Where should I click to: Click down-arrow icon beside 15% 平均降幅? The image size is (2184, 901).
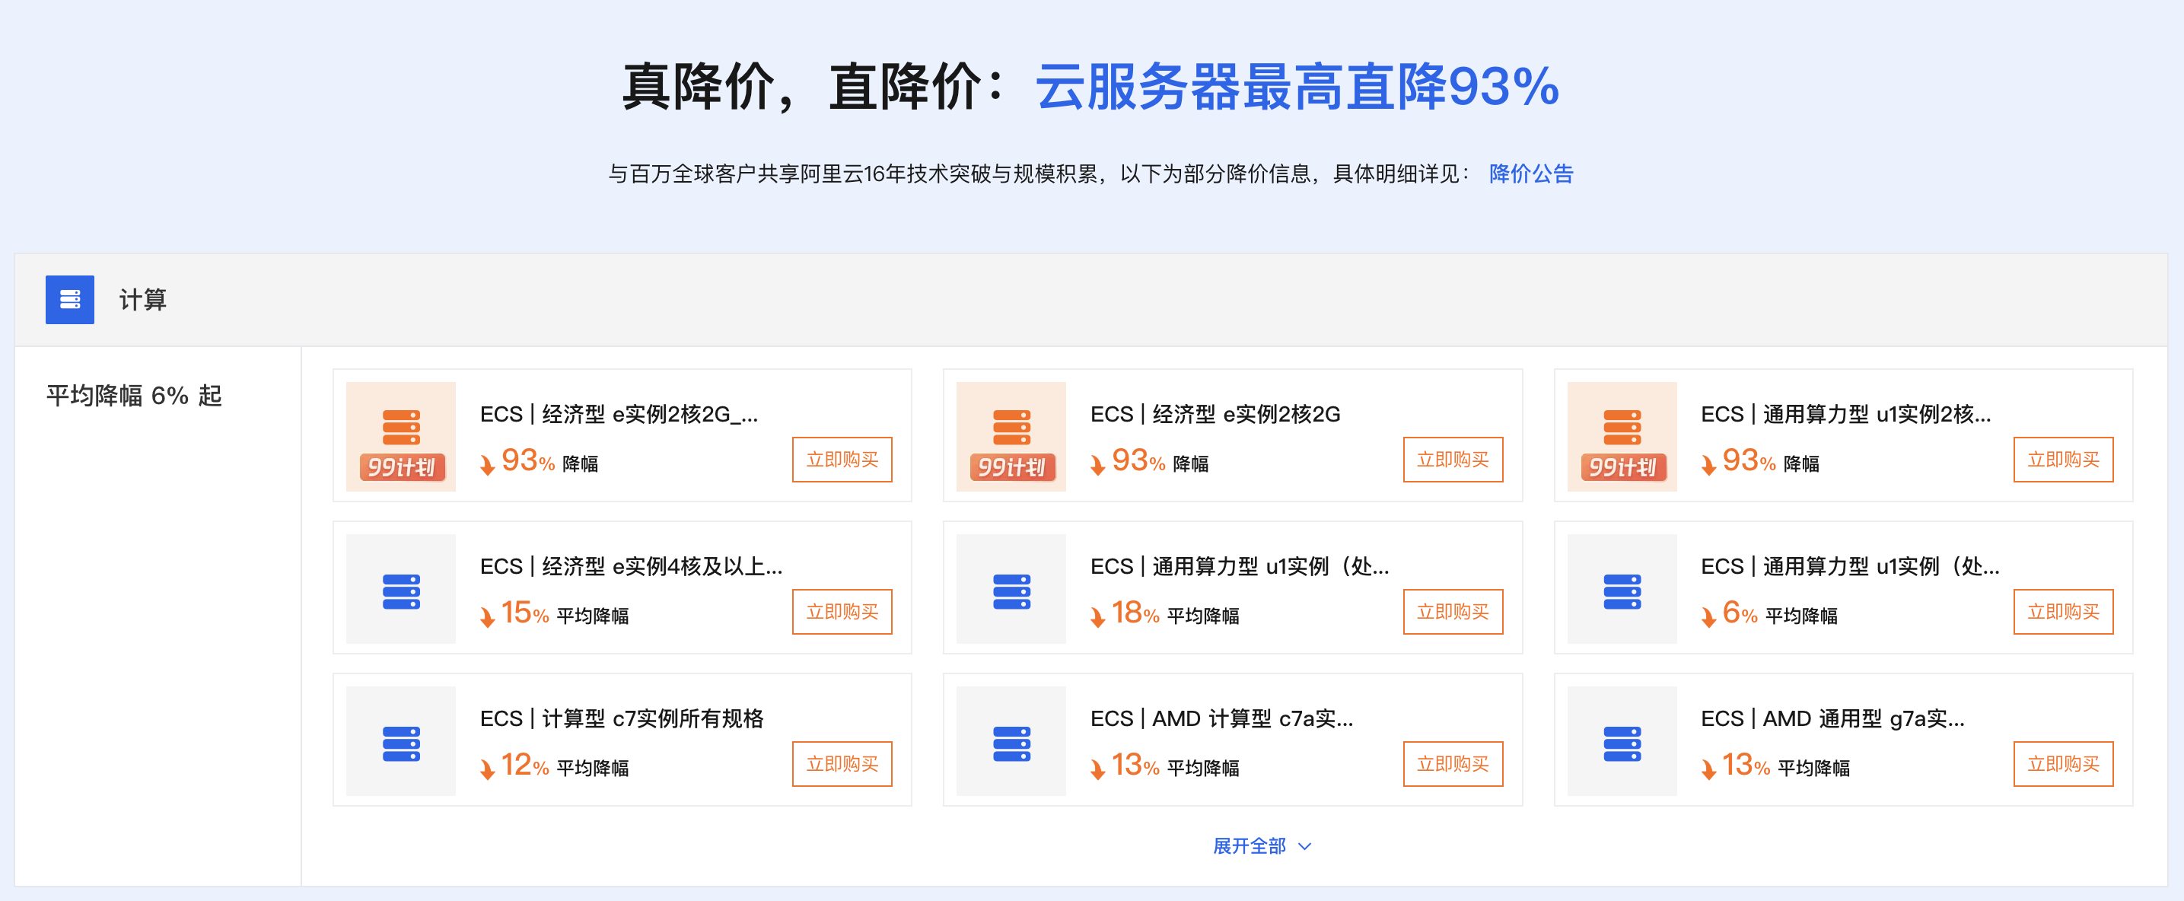pos(488,617)
